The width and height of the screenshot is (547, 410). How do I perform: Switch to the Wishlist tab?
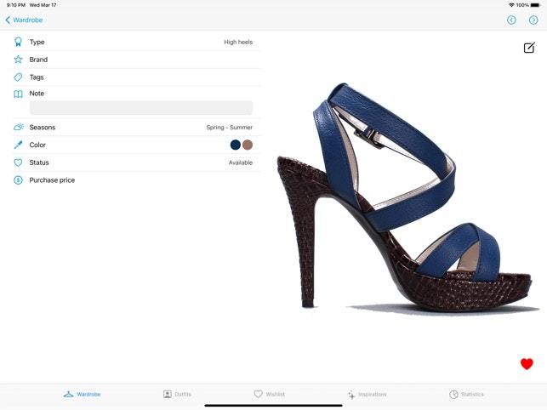pos(270,395)
